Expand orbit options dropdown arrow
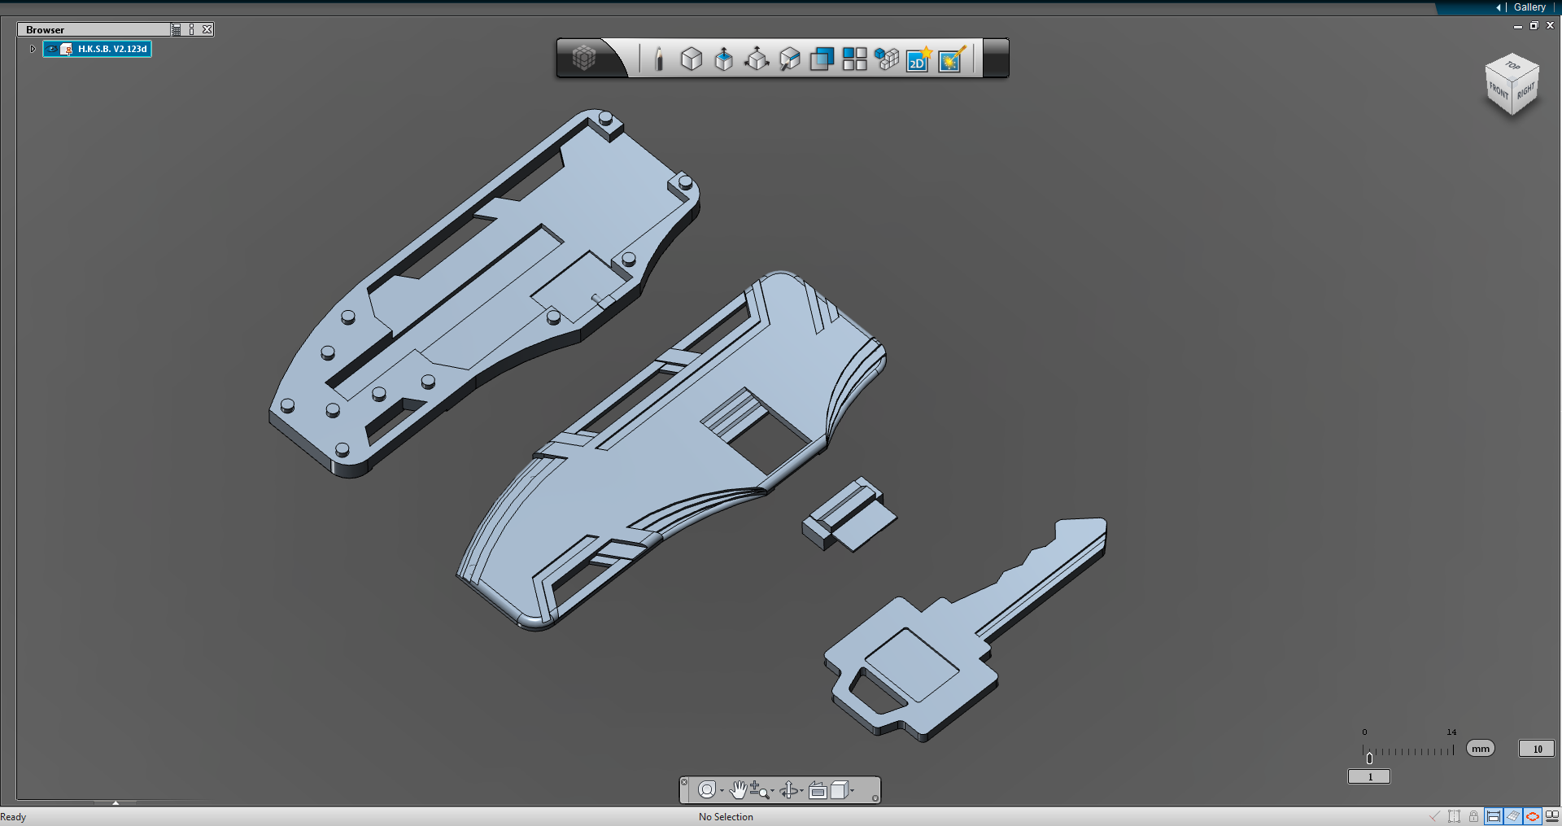 (802, 791)
